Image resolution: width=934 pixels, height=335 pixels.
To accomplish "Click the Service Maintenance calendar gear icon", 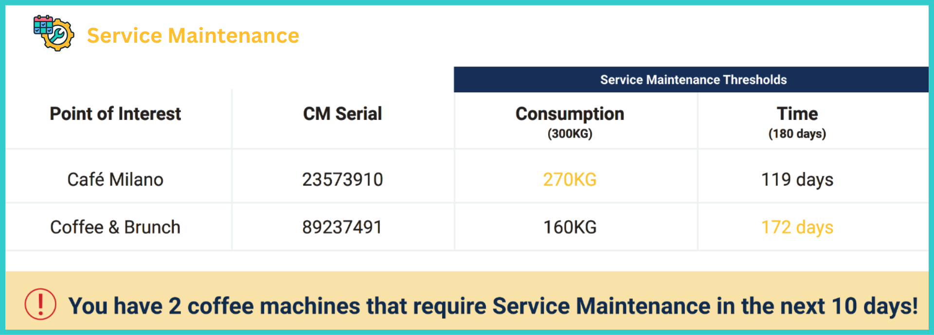I will 54,33.
